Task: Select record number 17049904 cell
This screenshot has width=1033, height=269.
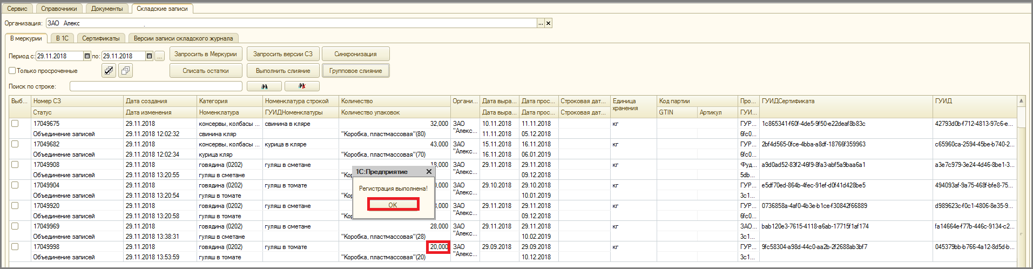Action: (x=77, y=185)
